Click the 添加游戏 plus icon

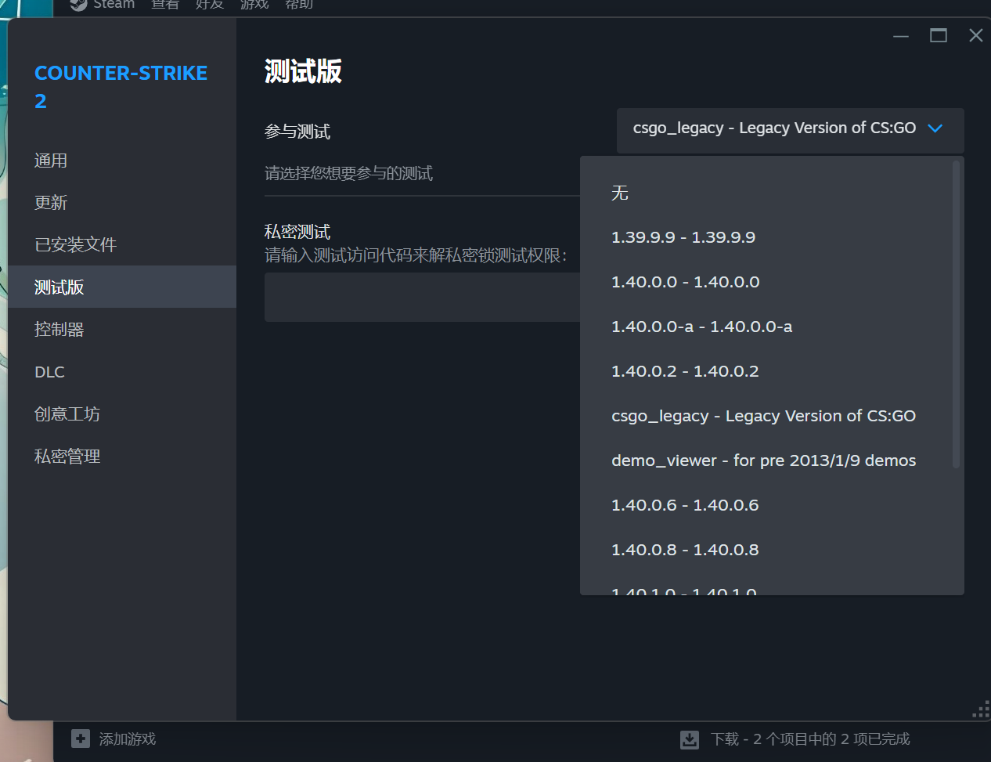point(81,739)
